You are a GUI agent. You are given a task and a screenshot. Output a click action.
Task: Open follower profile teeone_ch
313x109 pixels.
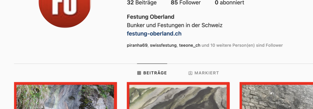point(190,45)
